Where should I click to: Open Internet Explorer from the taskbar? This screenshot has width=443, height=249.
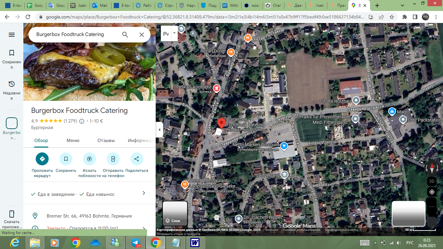click(x=15, y=243)
